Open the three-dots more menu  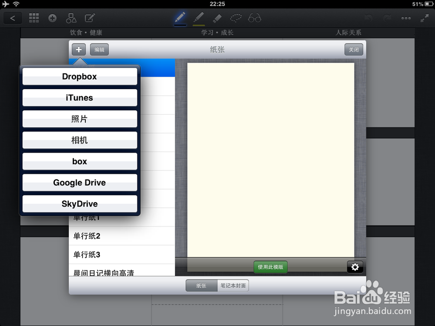coord(406,18)
